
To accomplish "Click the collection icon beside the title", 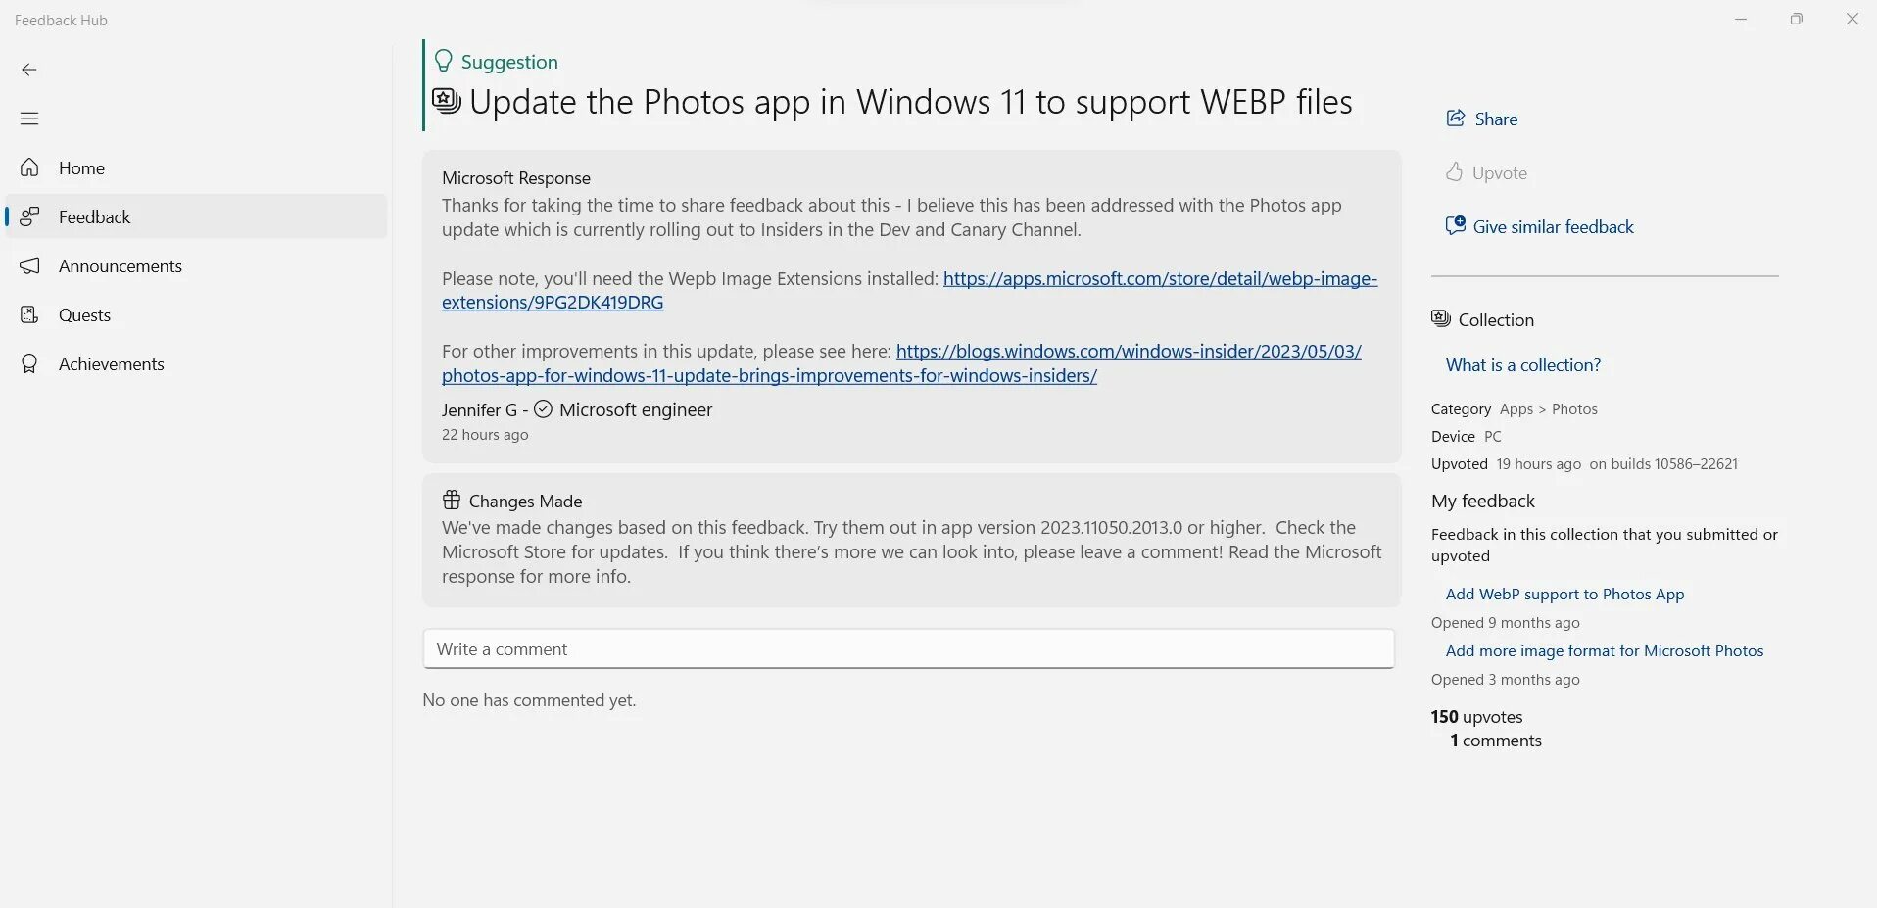I will pyautogui.click(x=447, y=101).
